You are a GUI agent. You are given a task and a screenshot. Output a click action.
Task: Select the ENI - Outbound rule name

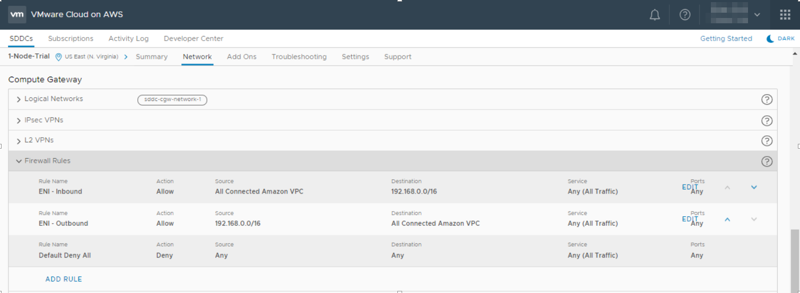64,223
